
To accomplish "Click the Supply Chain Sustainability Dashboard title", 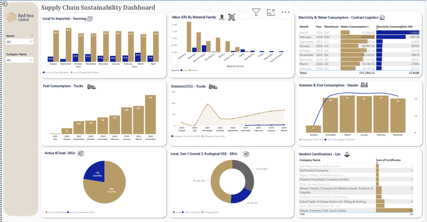I will (98, 7).
